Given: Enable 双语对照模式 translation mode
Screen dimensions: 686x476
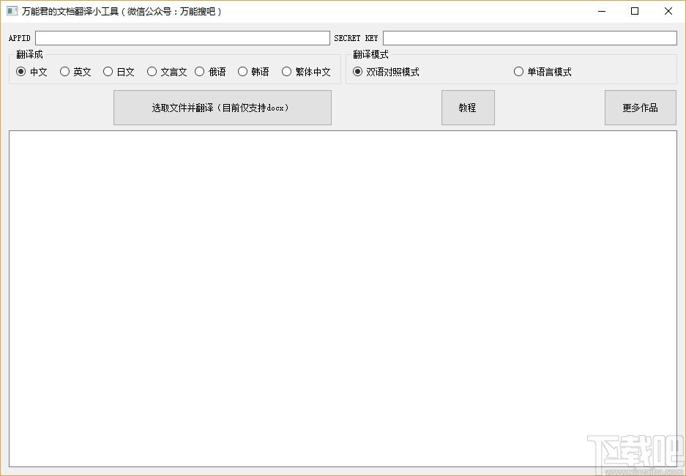Looking at the screenshot, I should click(x=357, y=71).
